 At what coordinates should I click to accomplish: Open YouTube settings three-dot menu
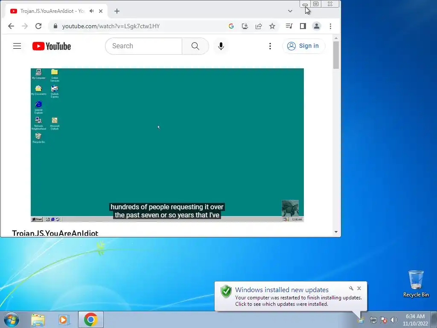pos(270,46)
